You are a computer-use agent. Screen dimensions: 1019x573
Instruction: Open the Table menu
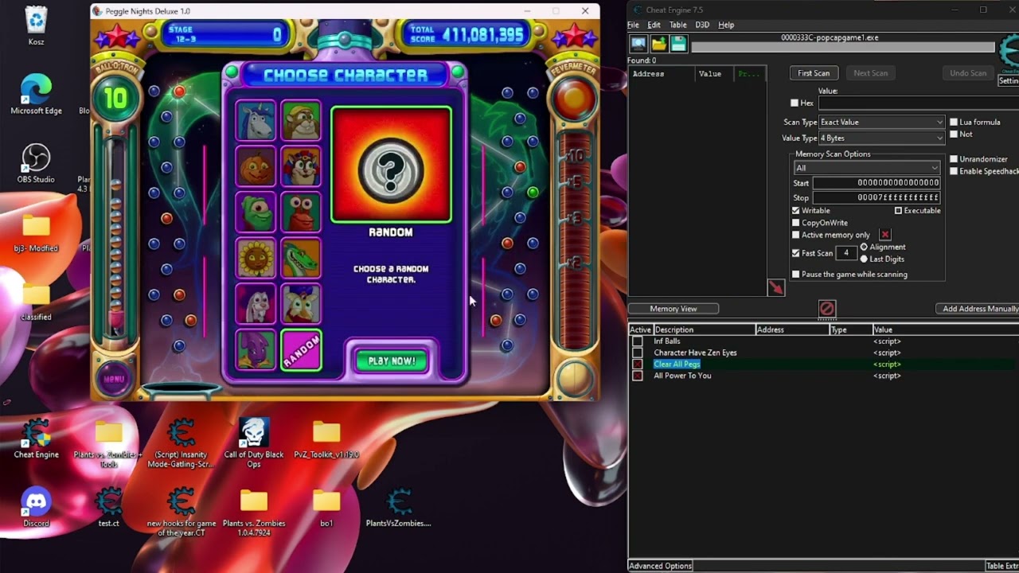pyautogui.click(x=677, y=25)
